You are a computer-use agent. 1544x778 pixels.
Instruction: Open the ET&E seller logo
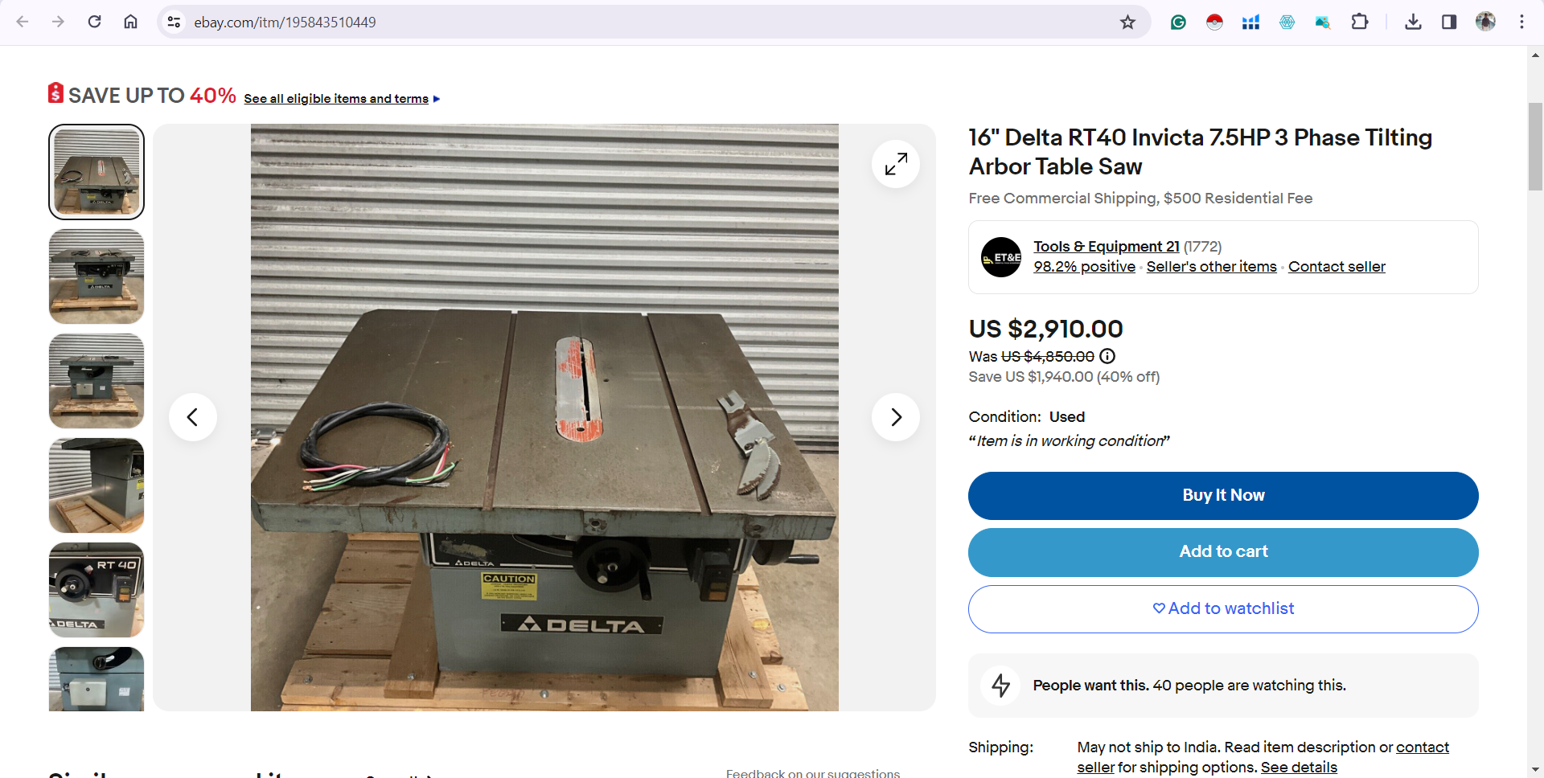(x=1001, y=257)
